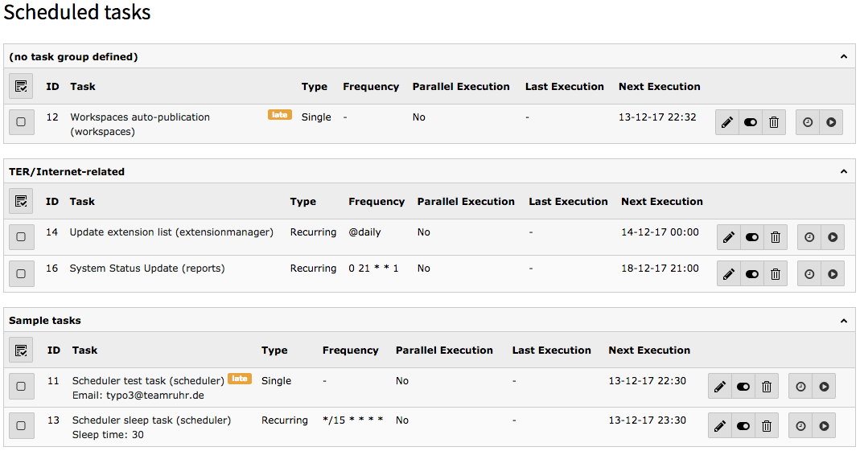Click the Next Execution column header in Sample tasks
The width and height of the screenshot is (860, 451).
pyautogui.click(x=649, y=351)
